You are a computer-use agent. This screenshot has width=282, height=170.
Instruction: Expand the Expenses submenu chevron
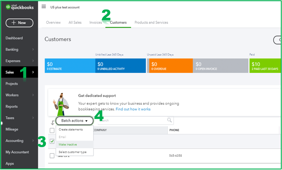pyautogui.click(x=33, y=61)
